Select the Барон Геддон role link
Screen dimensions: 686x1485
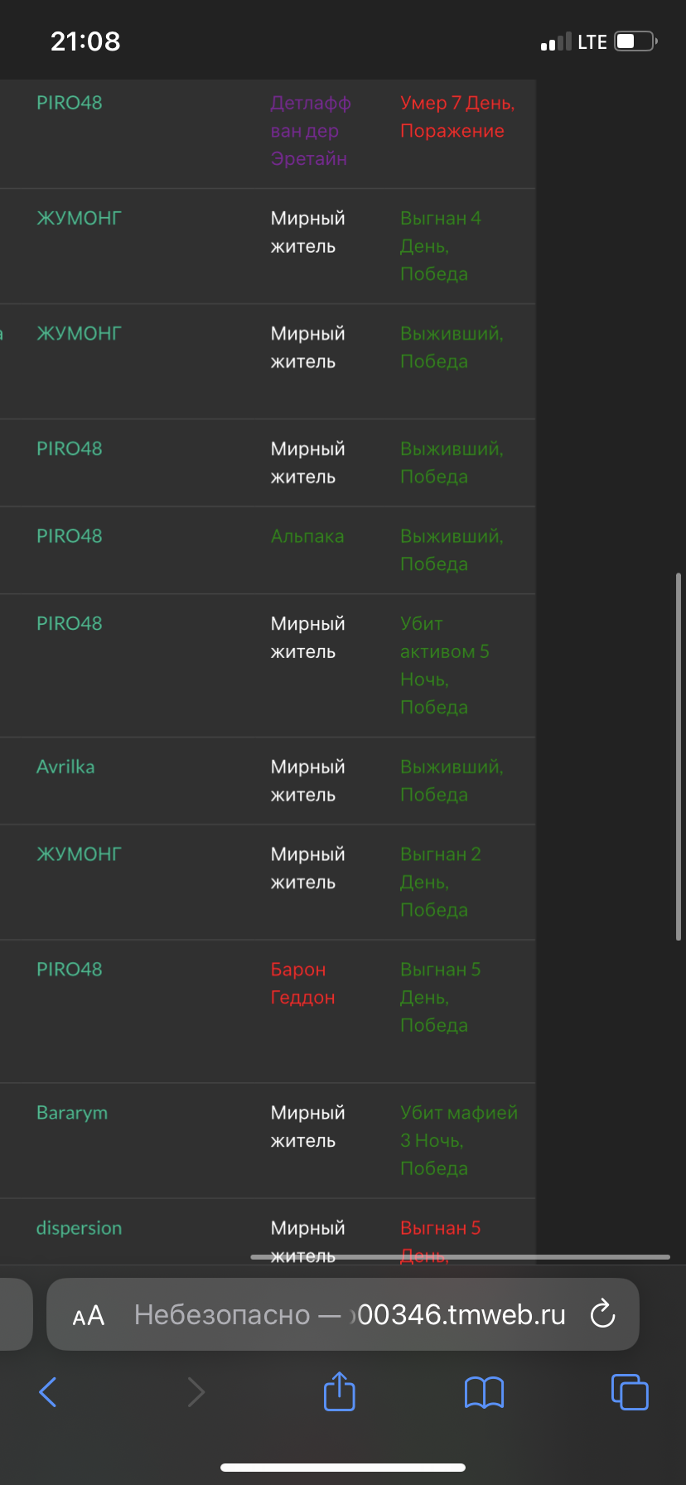(x=302, y=983)
